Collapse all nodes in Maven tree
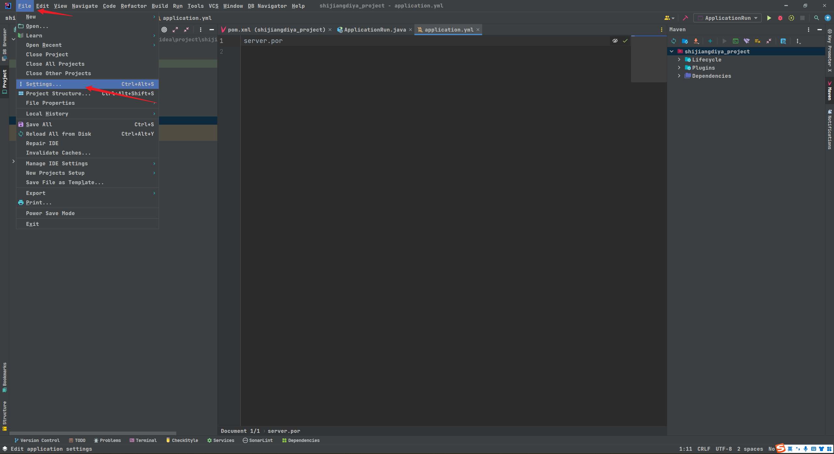Viewport: 834px width, 454px height. click(769, 41)
